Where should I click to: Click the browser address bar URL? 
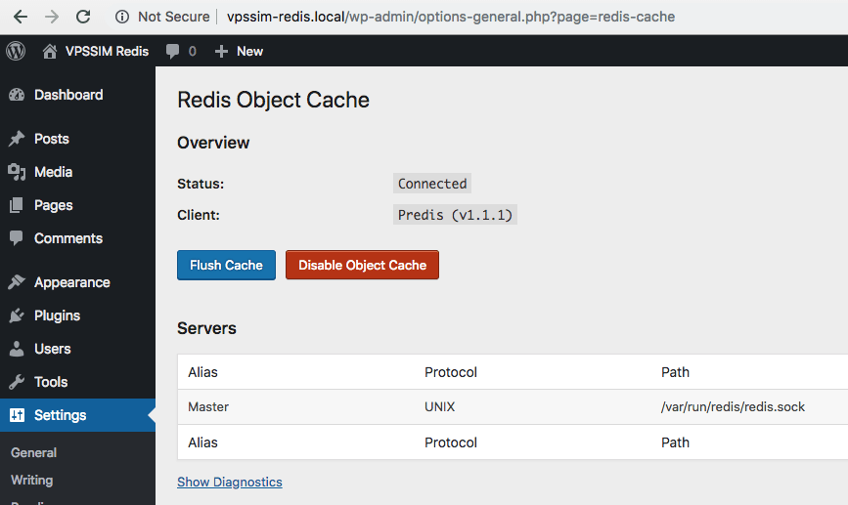[x=451, y=17]
